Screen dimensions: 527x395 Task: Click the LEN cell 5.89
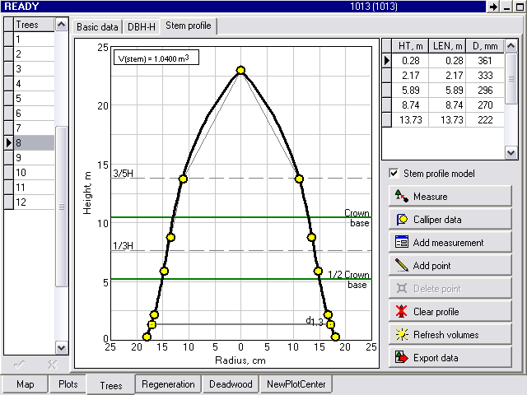[x=447, y=90]
